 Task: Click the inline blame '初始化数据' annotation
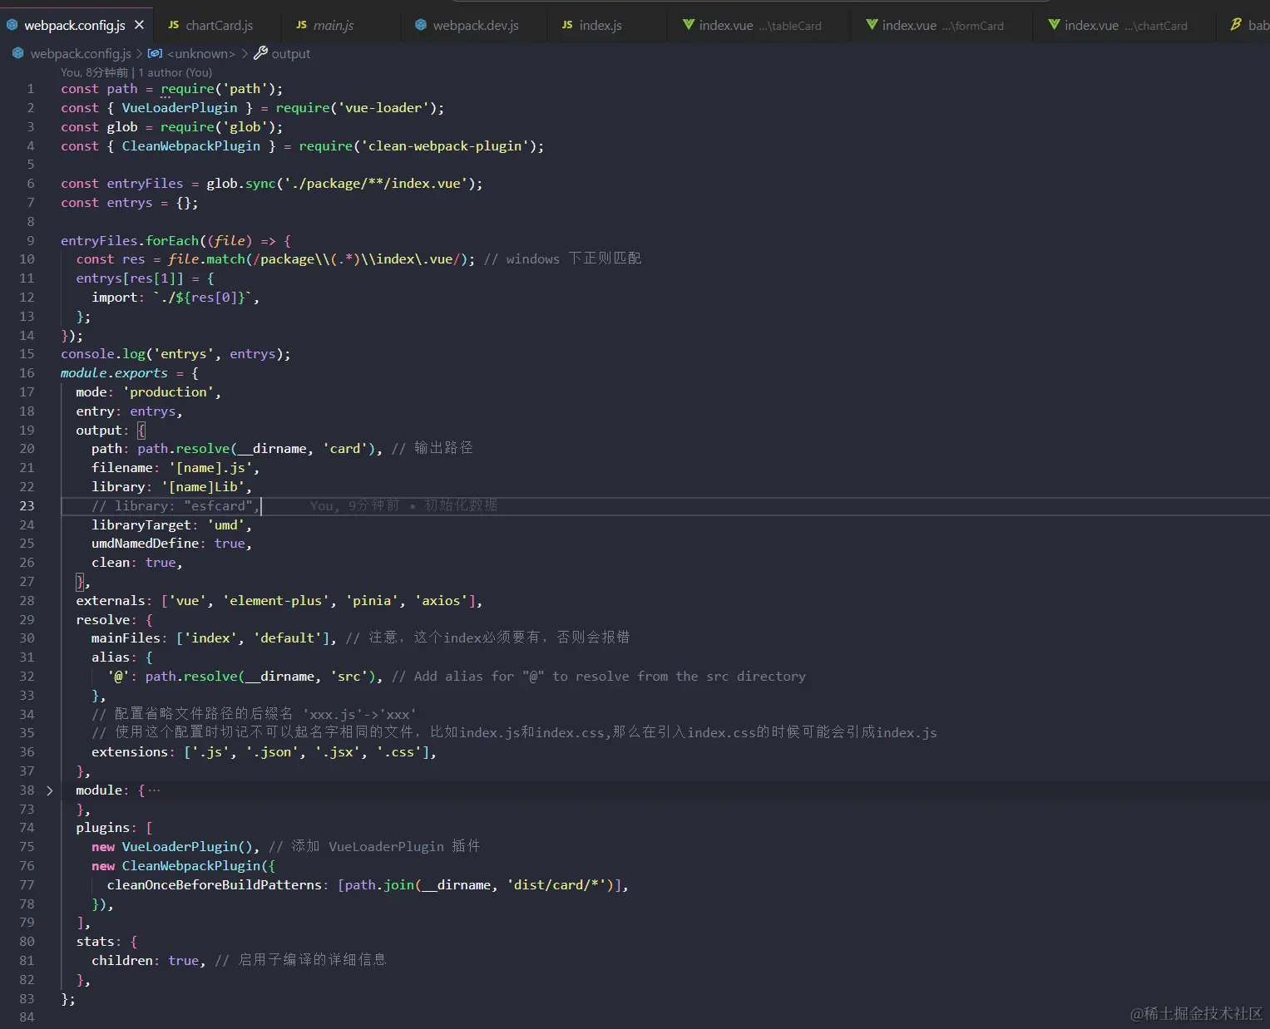[x=462, y=505]
